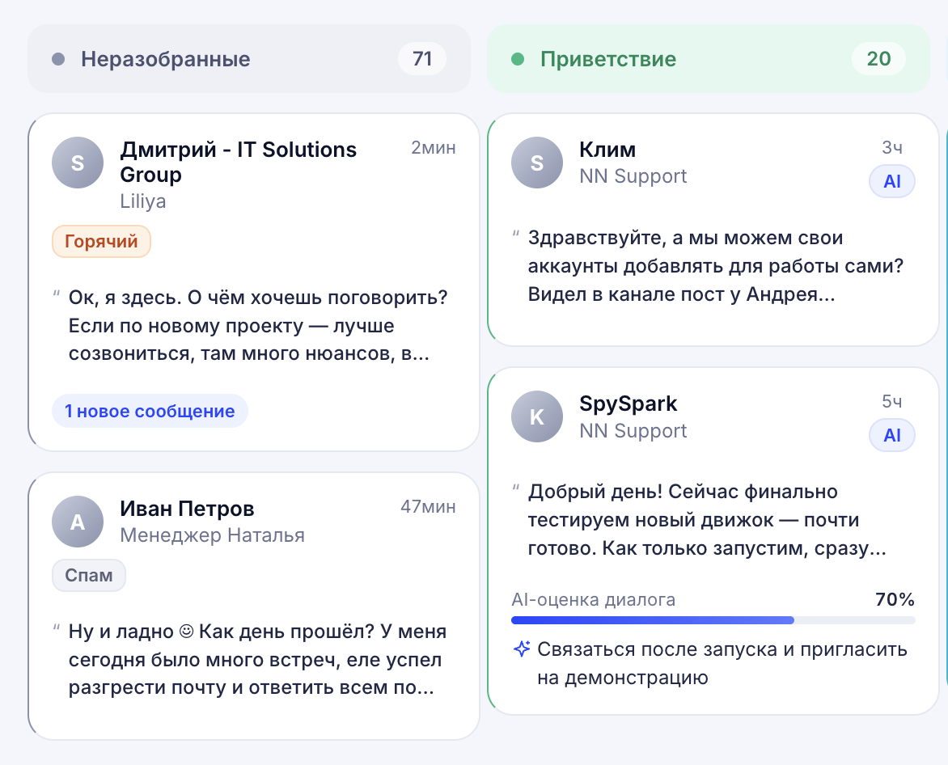
Task: Click the Горячий tag
Action: click(x=101, y=241)
